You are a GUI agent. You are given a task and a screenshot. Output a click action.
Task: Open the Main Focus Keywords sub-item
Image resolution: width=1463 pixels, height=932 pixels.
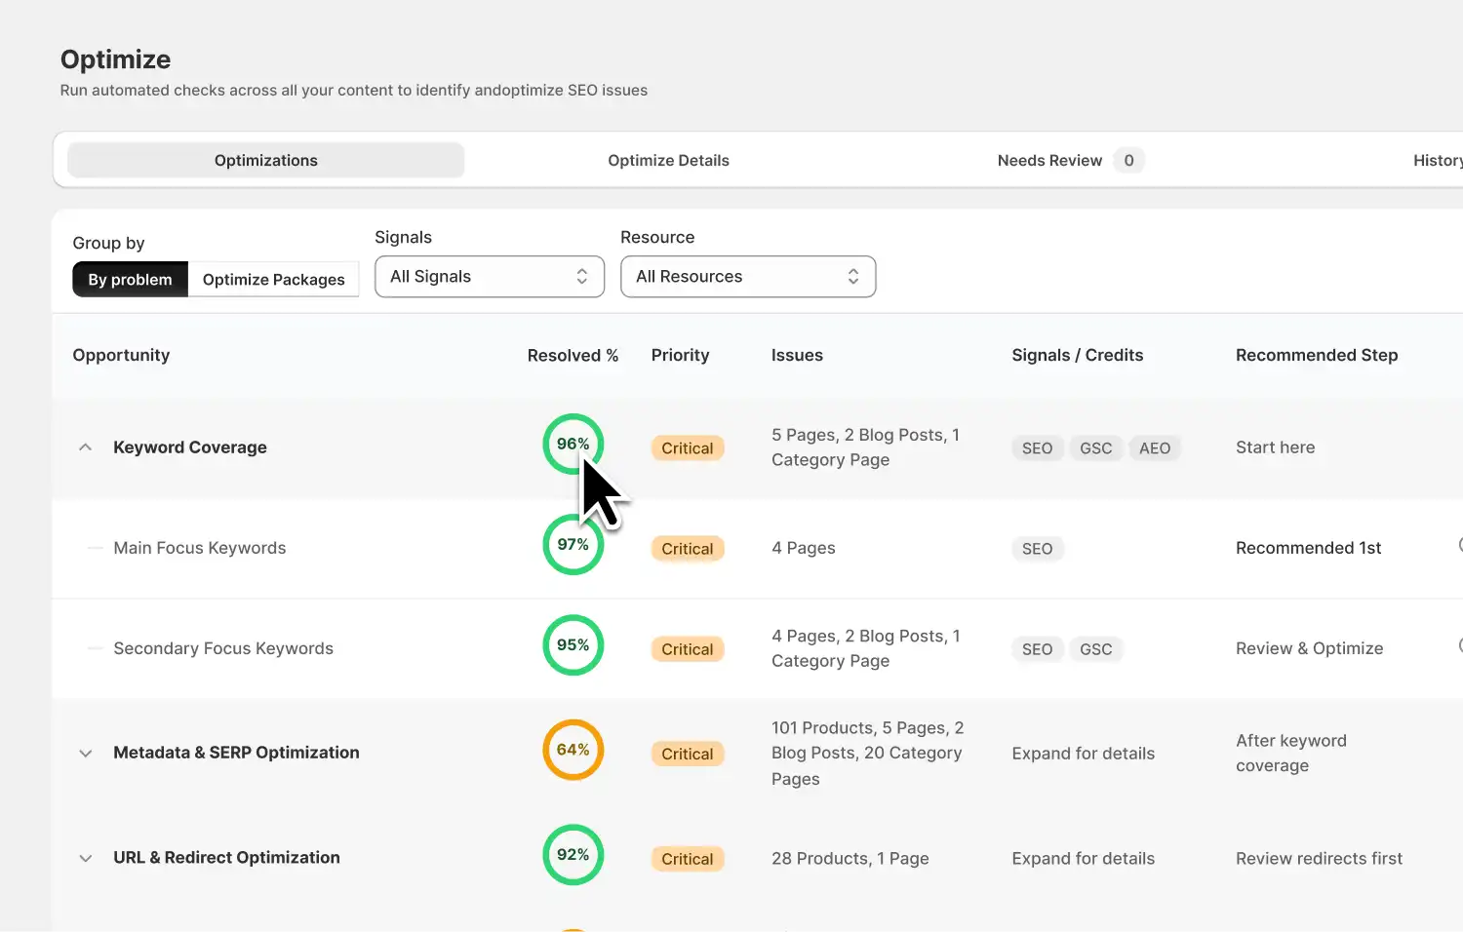click(x=200, y=548)
